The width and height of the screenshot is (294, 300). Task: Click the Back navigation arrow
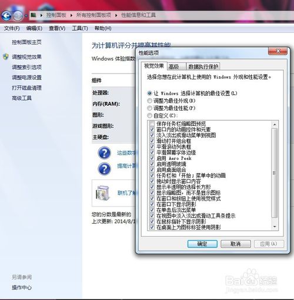(x=6, y=16)
